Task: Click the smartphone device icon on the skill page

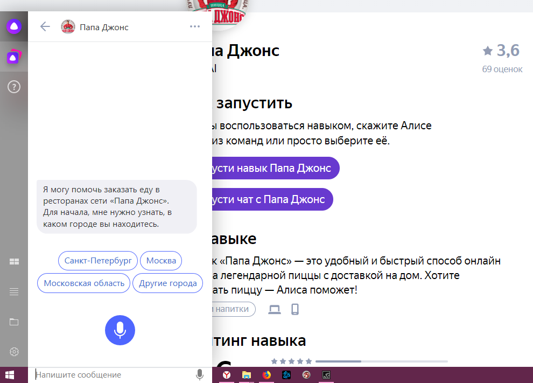Action: point(295,309)
